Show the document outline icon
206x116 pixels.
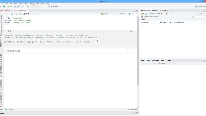coord(136,14)
